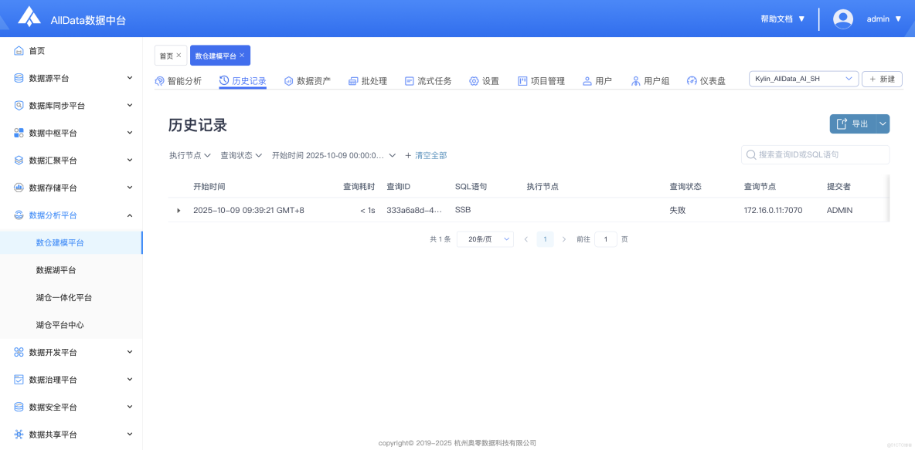Open the 查询状态 status filter
This screenshot has width=915, height=450.
pos(240,154)
